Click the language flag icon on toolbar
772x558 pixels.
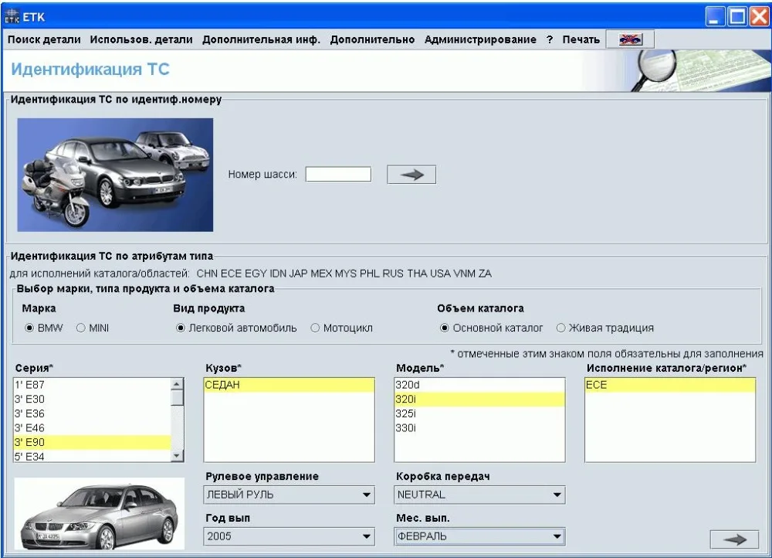630,39
